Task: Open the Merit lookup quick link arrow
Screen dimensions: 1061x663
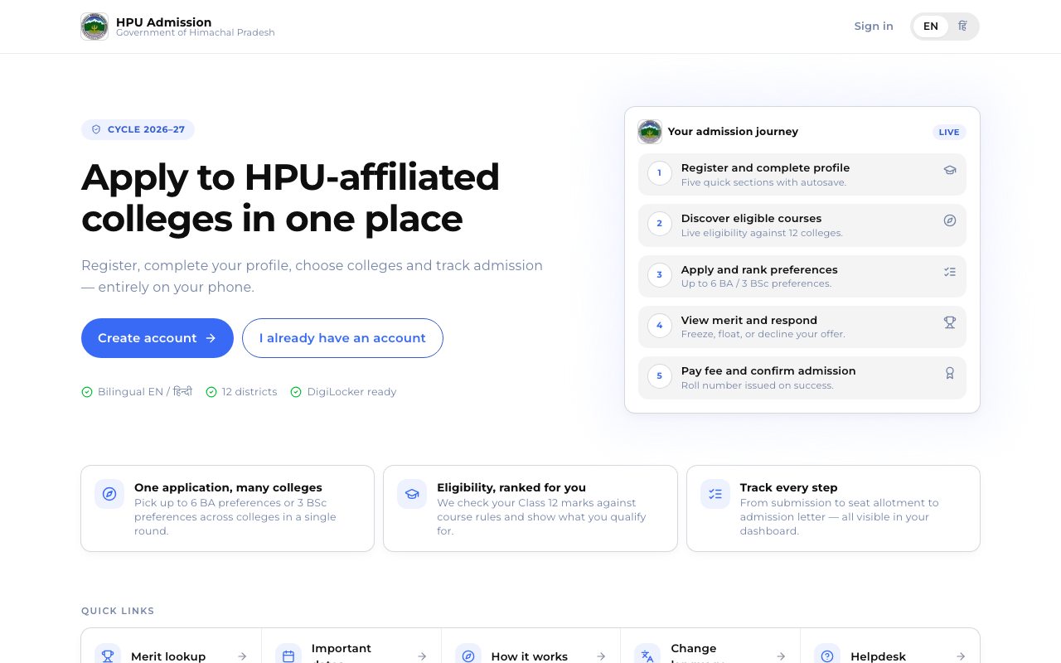Action: [x=242, y=656]
